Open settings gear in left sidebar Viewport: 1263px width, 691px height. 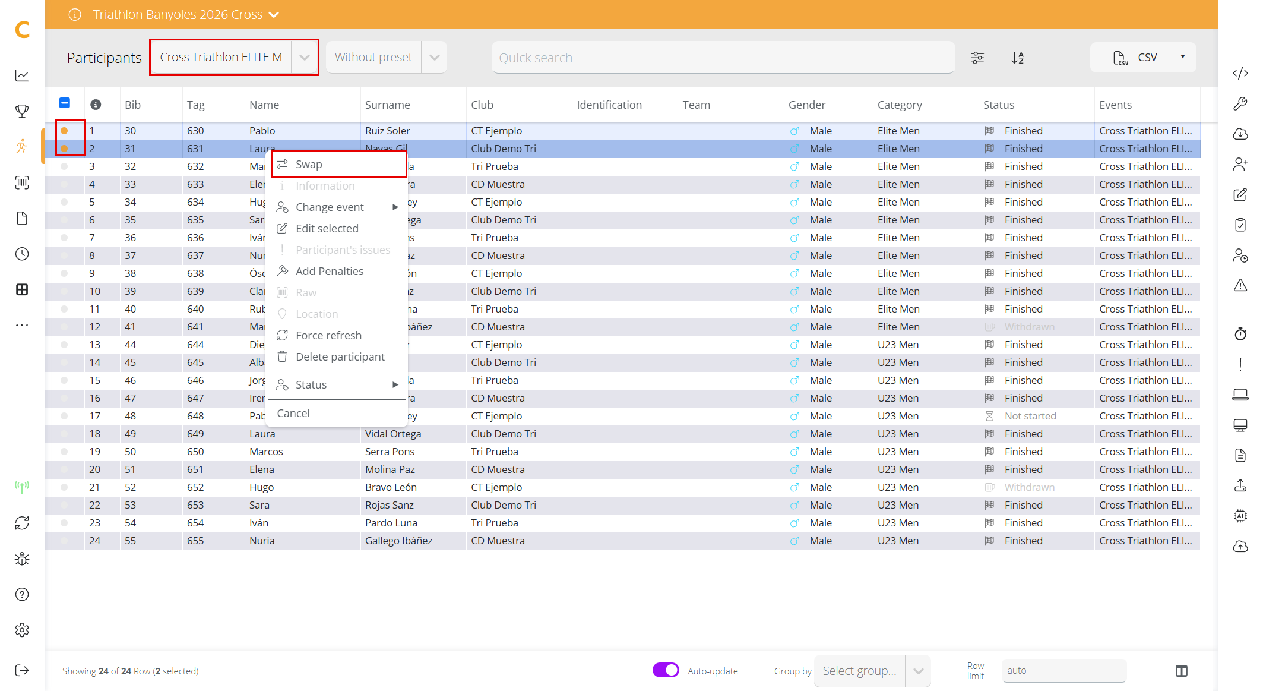click(22, 630)
